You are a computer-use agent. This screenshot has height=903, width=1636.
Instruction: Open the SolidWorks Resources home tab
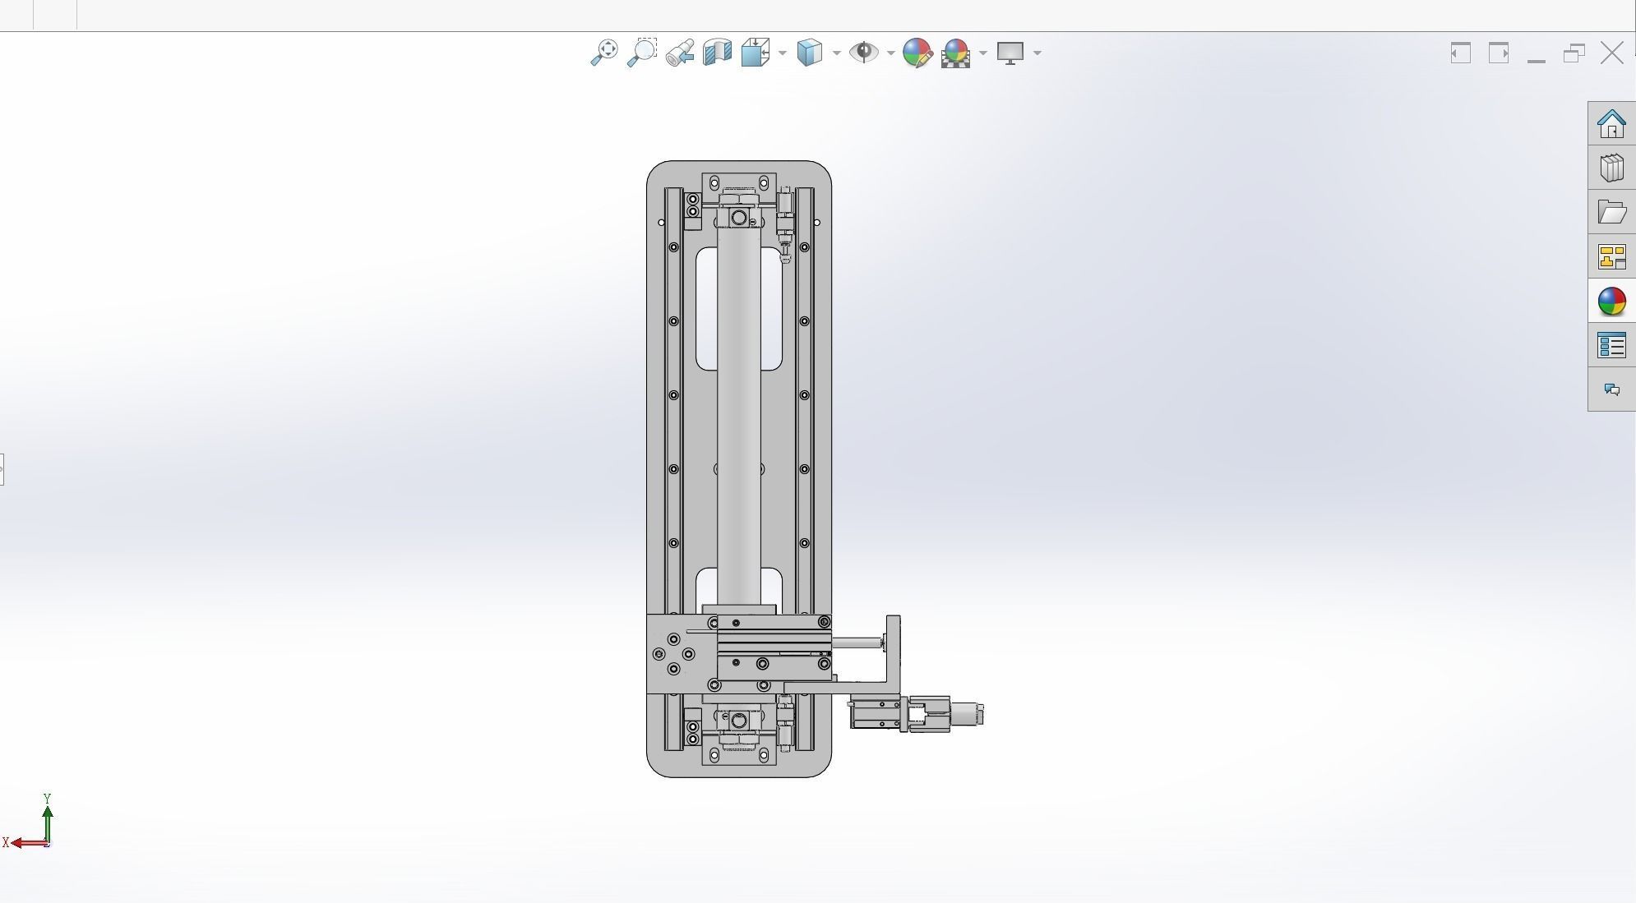tap(1611, 124)
